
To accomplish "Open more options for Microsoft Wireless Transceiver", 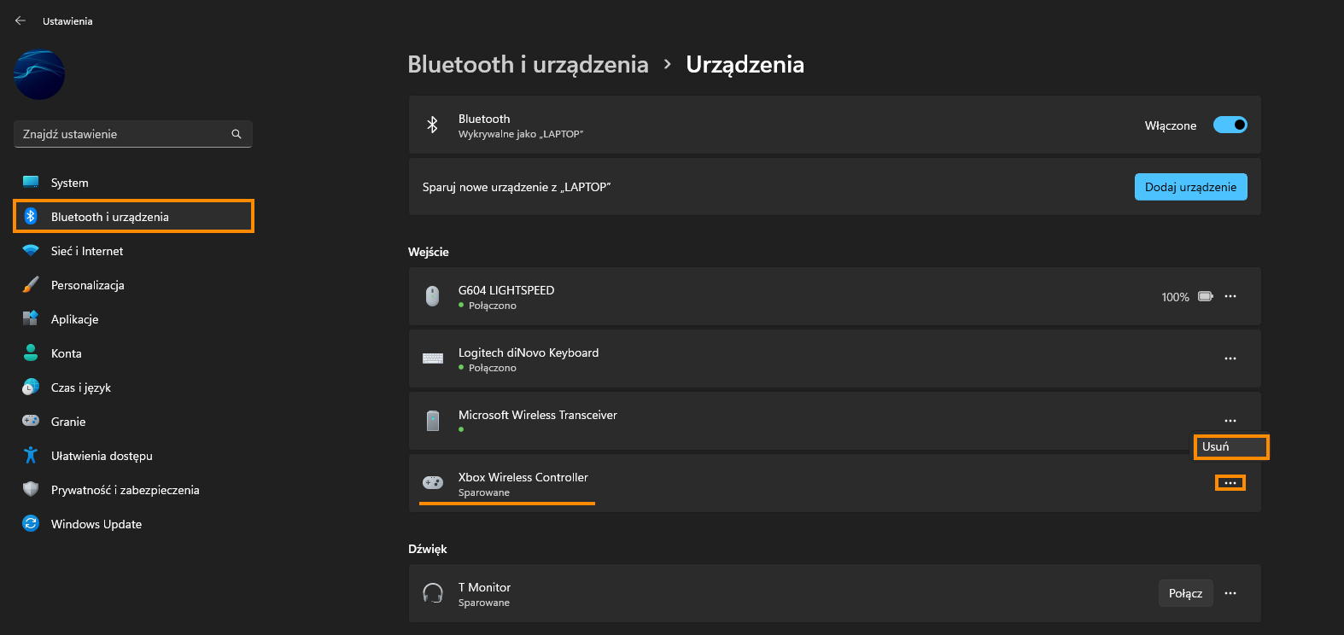I will 1230,421.
